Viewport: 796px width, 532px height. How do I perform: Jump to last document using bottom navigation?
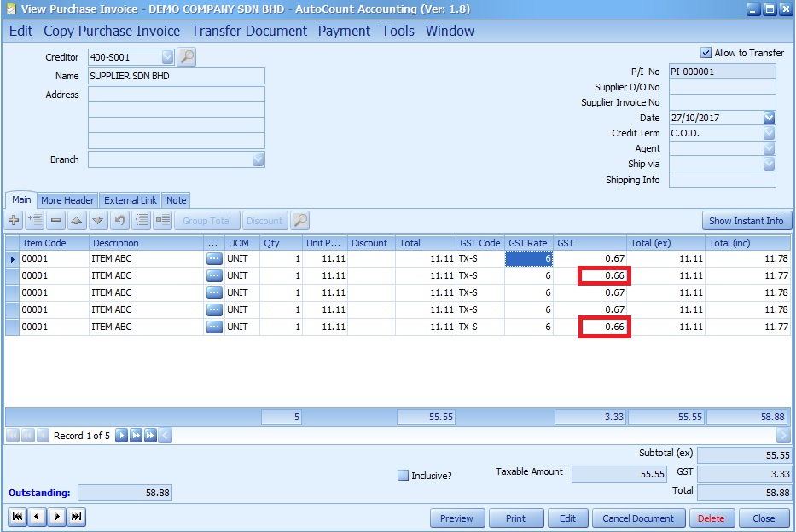[x=77, y=518]
